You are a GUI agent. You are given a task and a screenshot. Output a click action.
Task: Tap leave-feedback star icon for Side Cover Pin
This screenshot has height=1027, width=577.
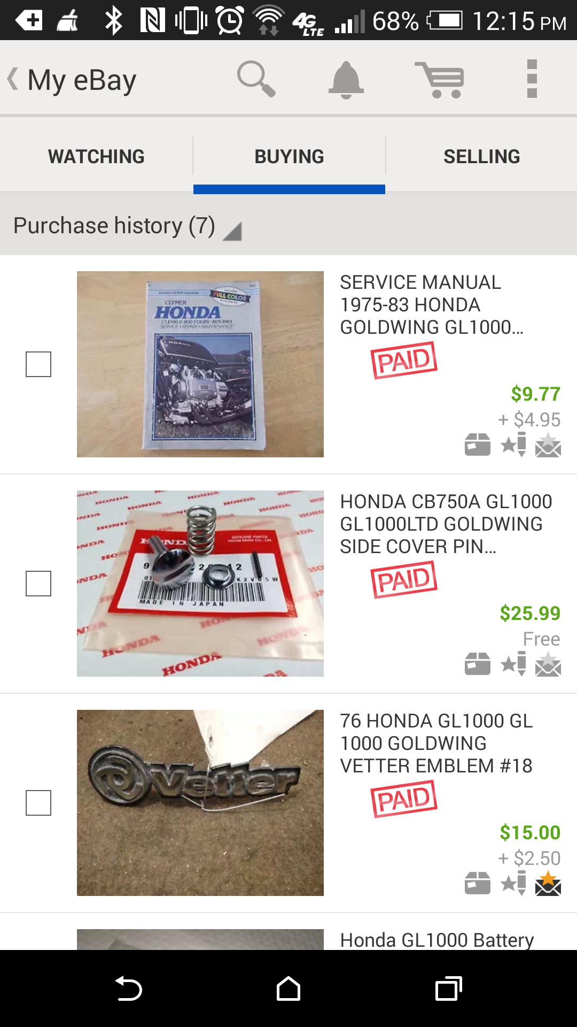[513, 664]
